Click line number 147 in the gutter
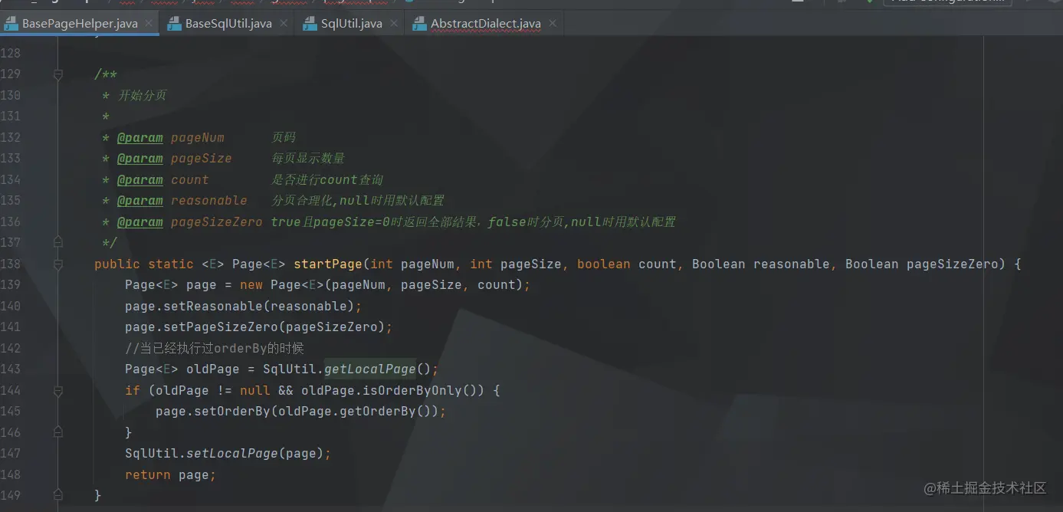The image size is (1063, 512). [x=11, y=453]
